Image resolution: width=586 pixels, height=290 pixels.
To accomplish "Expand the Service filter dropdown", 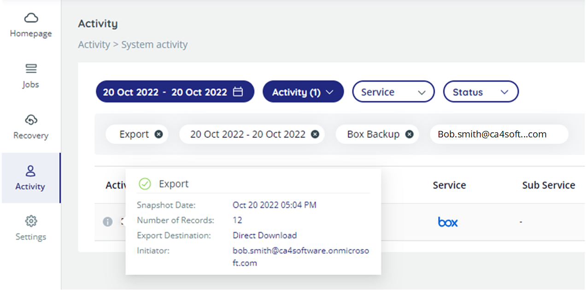I will point(393,92).
